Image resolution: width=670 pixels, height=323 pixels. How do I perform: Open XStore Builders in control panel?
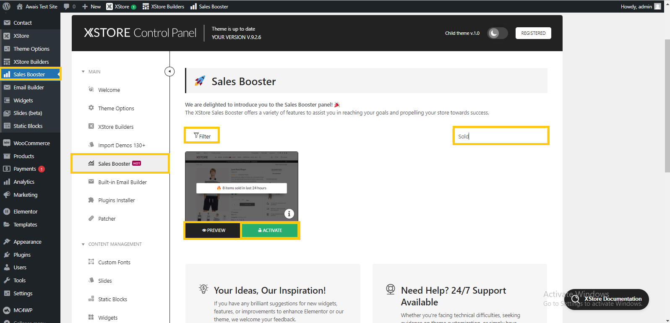coord(121,127)
